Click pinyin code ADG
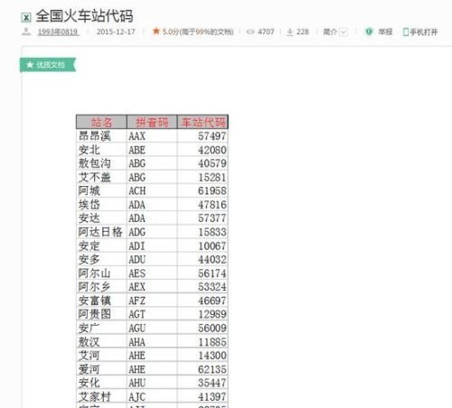 137,232
